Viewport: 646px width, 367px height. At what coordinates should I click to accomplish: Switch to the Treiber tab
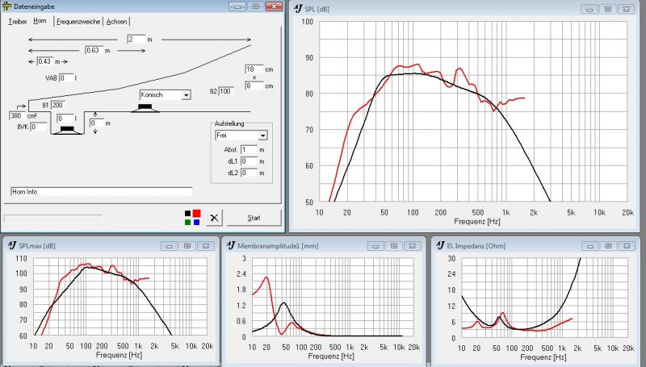coord(18,21)
